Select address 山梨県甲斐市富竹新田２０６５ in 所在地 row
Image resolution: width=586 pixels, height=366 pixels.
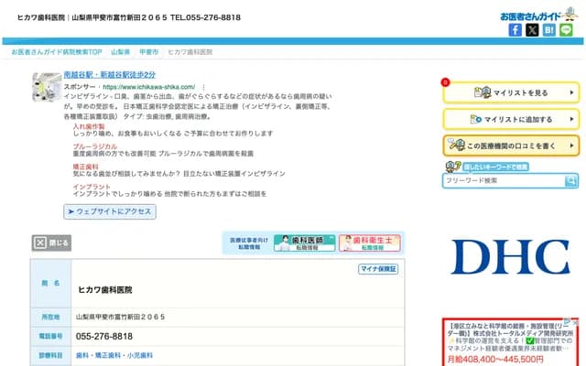[120, 318]
